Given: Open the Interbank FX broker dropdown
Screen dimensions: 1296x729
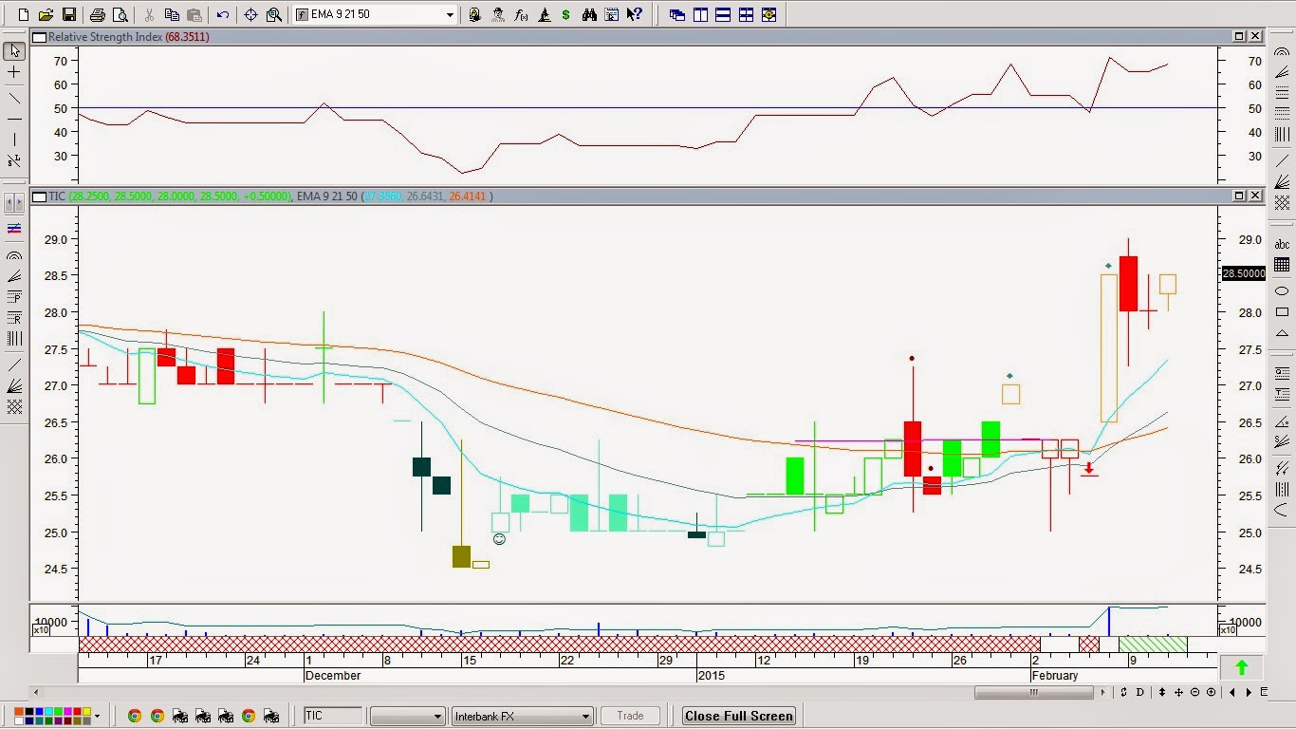Looking at the screenshot, I should pos(585,716).
